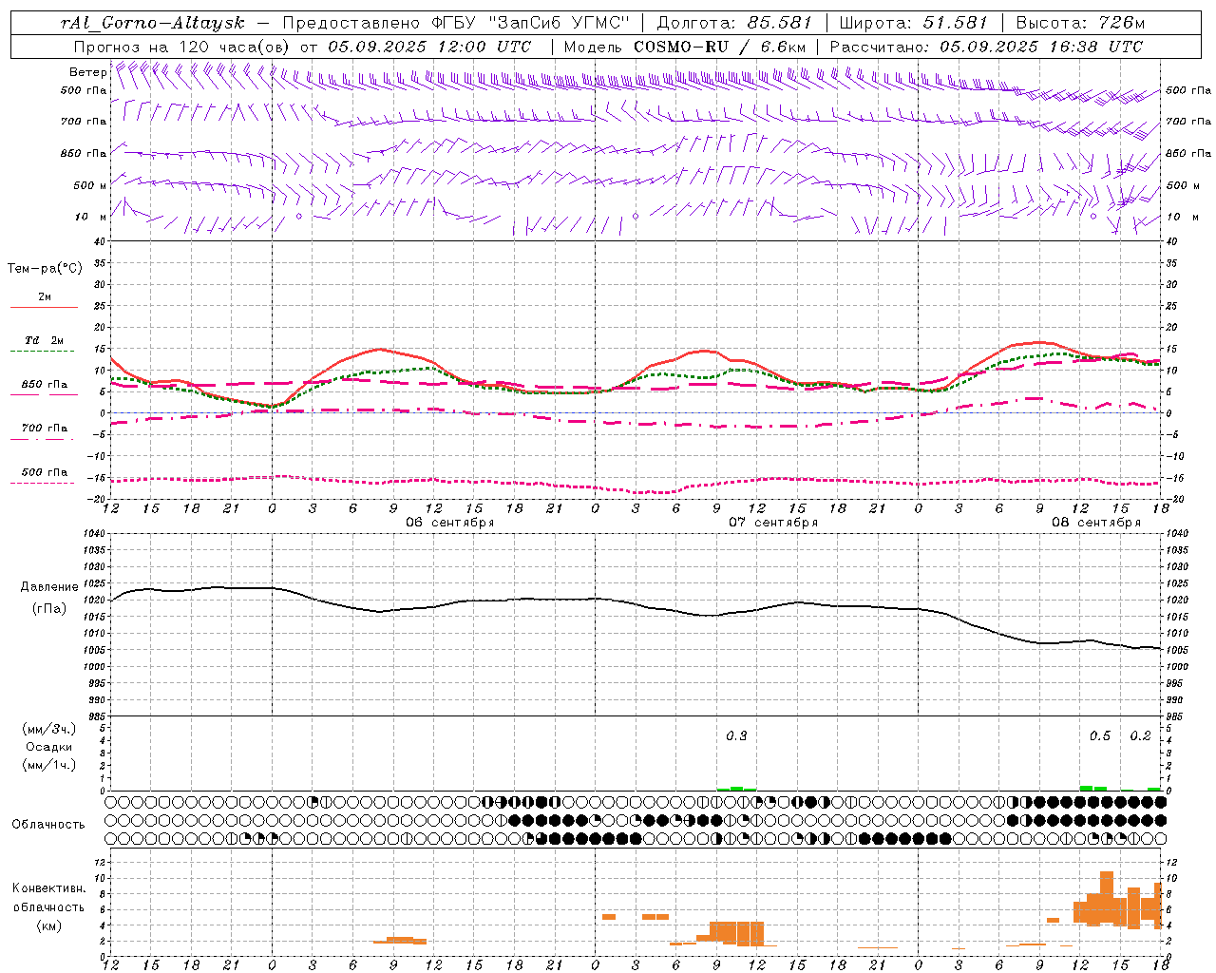
Task: Select the 08 сентября date label
Action: 1096,523
